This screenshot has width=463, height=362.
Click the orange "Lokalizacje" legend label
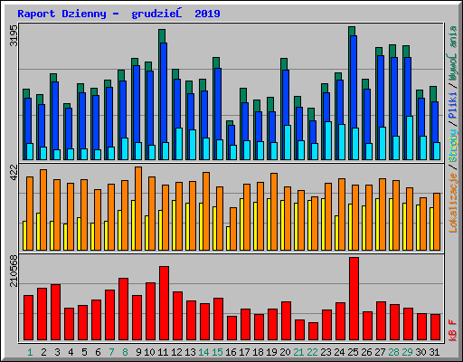pyautogui.click(x=453, y=203)
